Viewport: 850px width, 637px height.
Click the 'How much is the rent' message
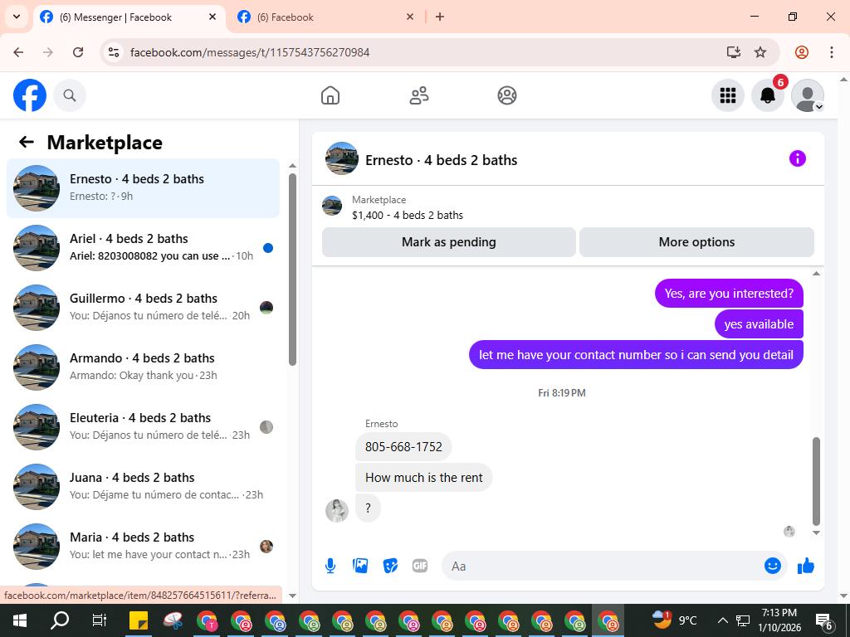[424, 478]
